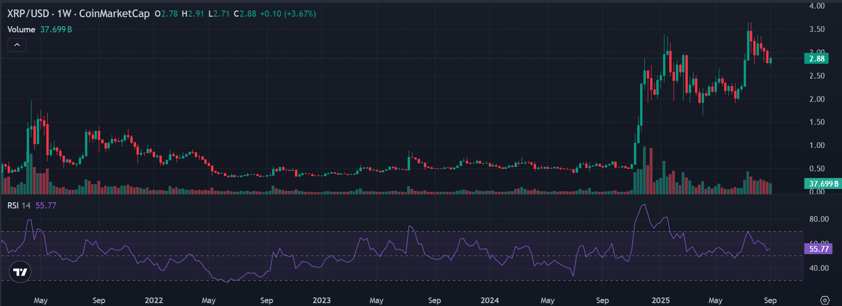Click the RSI value tag 55.77
842x306 pixels.
[819, 249]
